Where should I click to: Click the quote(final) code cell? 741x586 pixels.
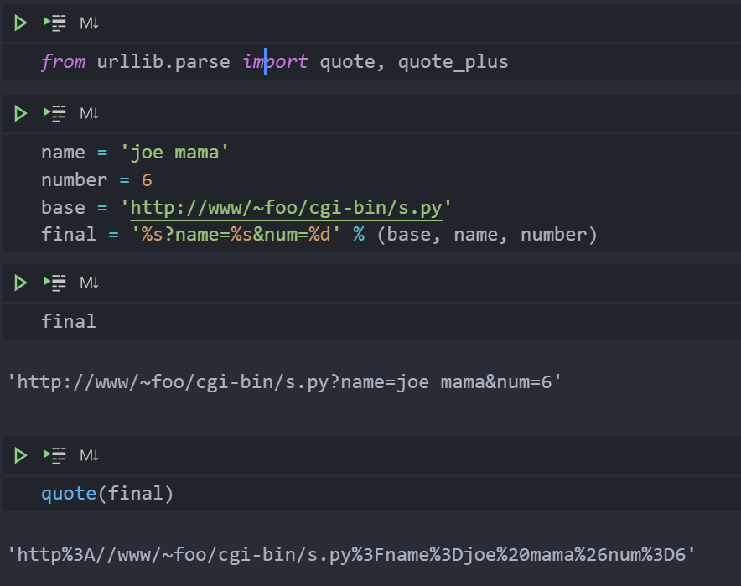(x=372, y=494)
